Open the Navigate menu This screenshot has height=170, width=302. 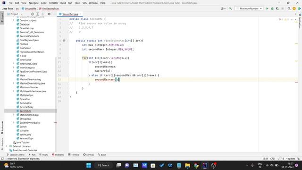point(34,3)
